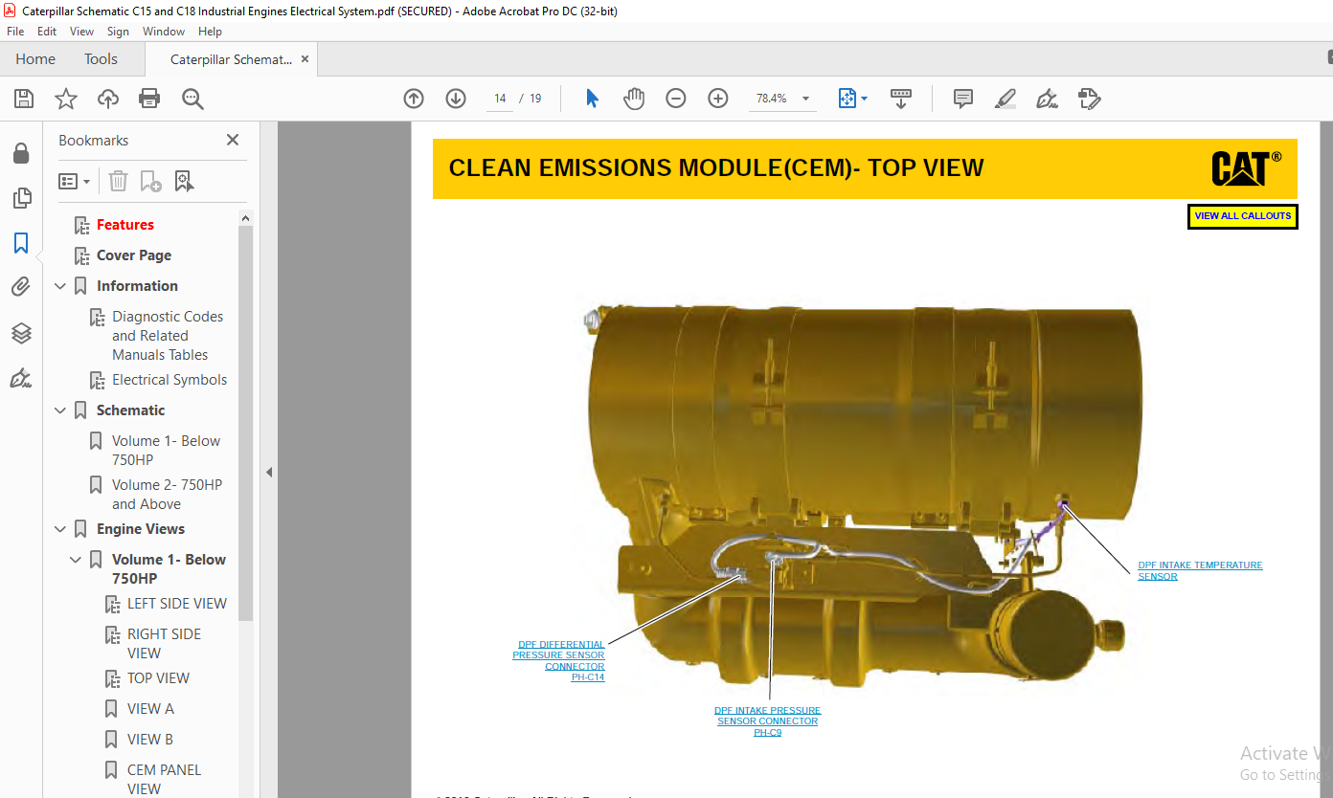The image size is (1333, 798).
Task: Select the Highlight text tool
Action: click(1005, 99)
